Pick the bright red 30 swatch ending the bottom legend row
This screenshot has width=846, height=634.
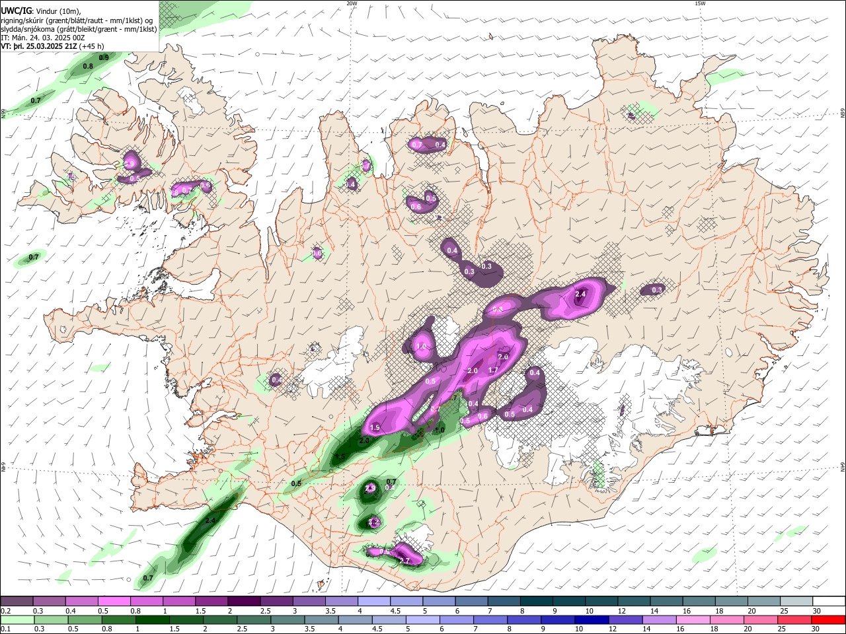827,619
